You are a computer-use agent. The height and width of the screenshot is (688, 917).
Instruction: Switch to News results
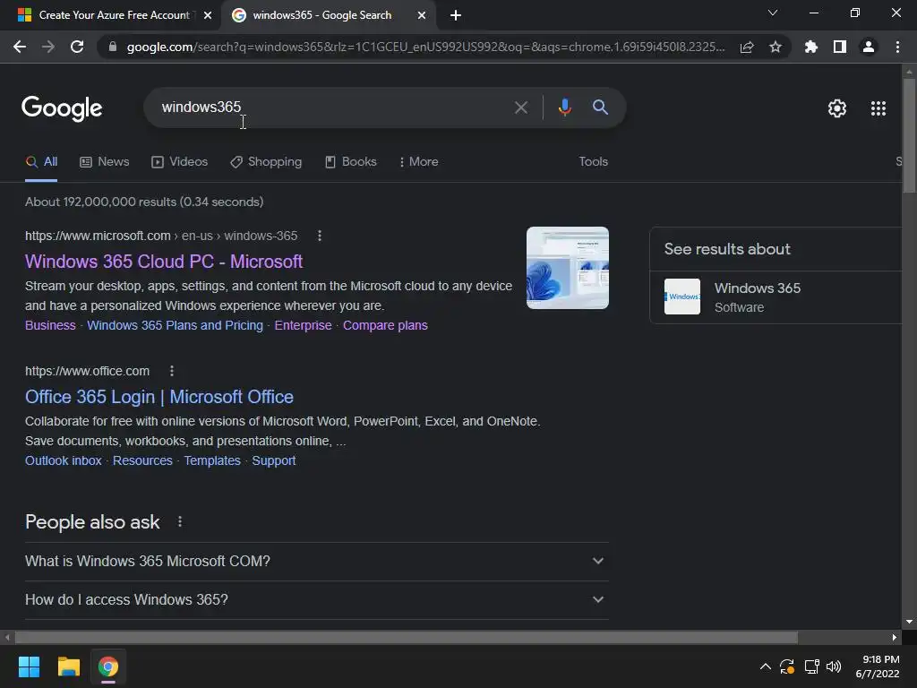point(104,162)
